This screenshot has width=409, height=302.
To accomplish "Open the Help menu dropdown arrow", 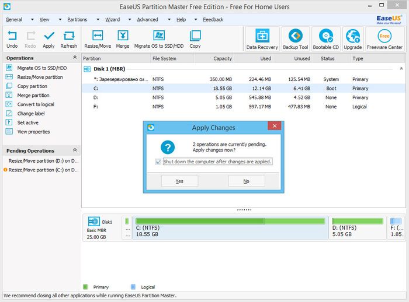I will point(196,19).
